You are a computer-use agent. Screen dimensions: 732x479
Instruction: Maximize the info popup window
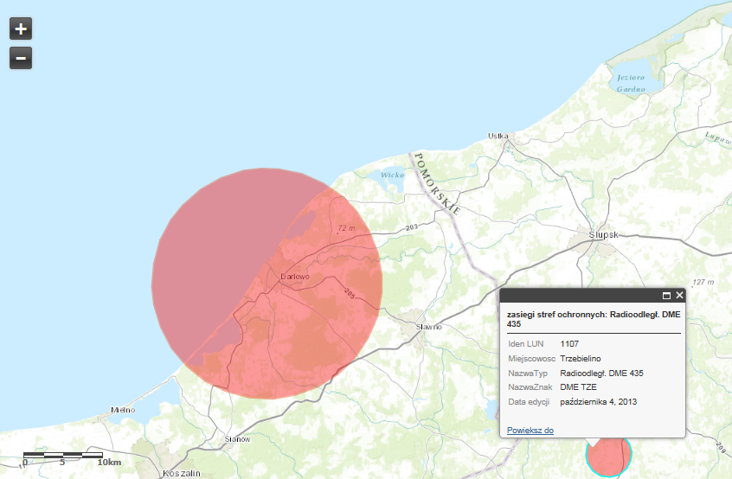tap(666, 295)
